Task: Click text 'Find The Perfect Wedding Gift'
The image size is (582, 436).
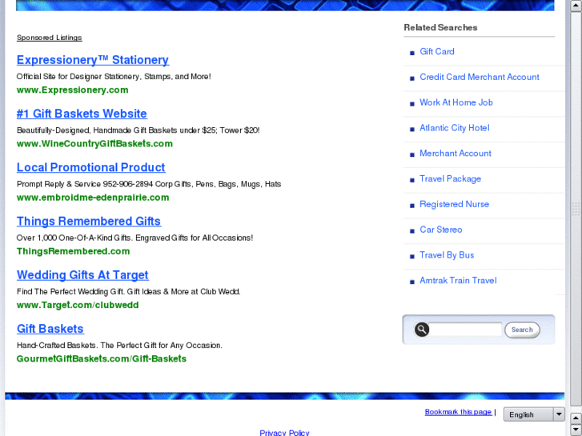Action: (x=71, y=292)
